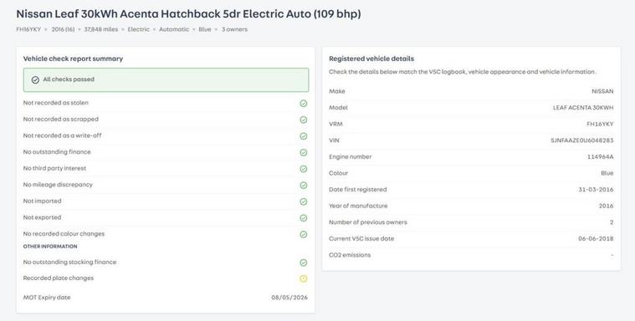
Task: Click the previous owners value '2'
Action: pyautogui.click(x=612, y=222)
